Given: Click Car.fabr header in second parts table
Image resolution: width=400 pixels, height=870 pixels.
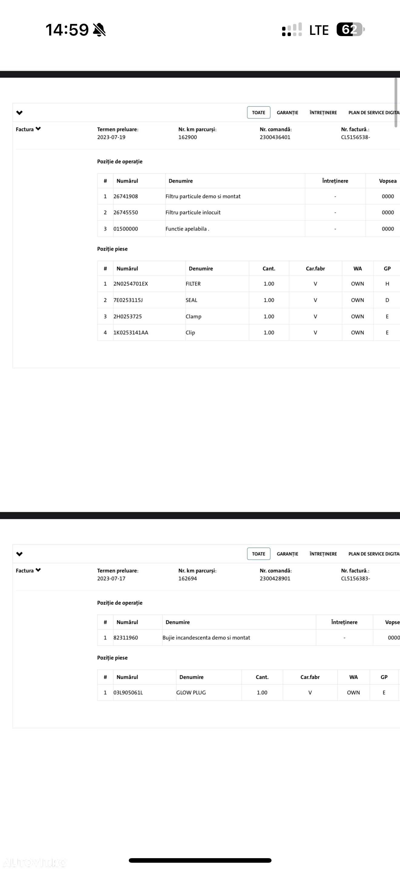Looking at the screenshot, I should (x=310, y=677).
